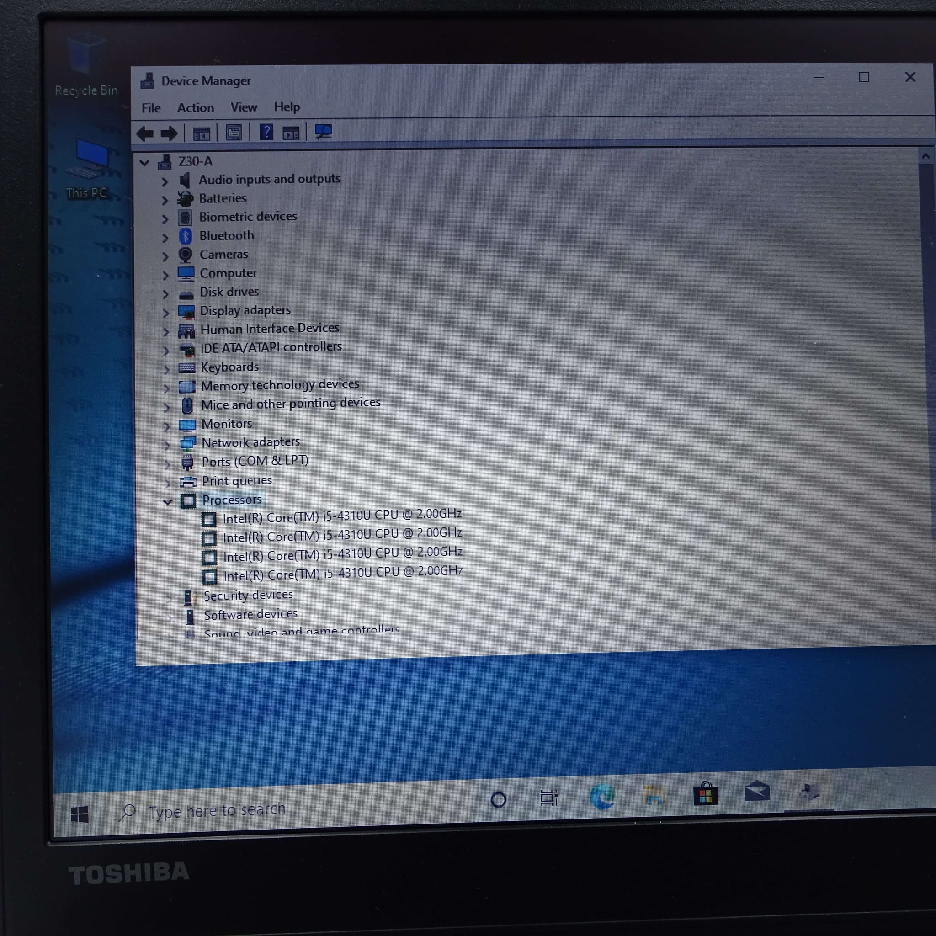This screenshot has height=936, width=936.
Task: Open the View menu
Action: (x=244, y=107)
